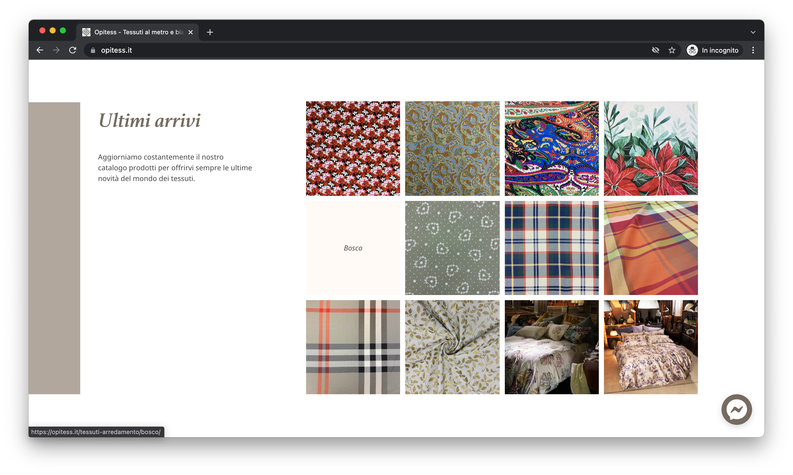Close the Opitess tab
The height and width of the screenshot is (475, 793).
(x=191, y=32)
